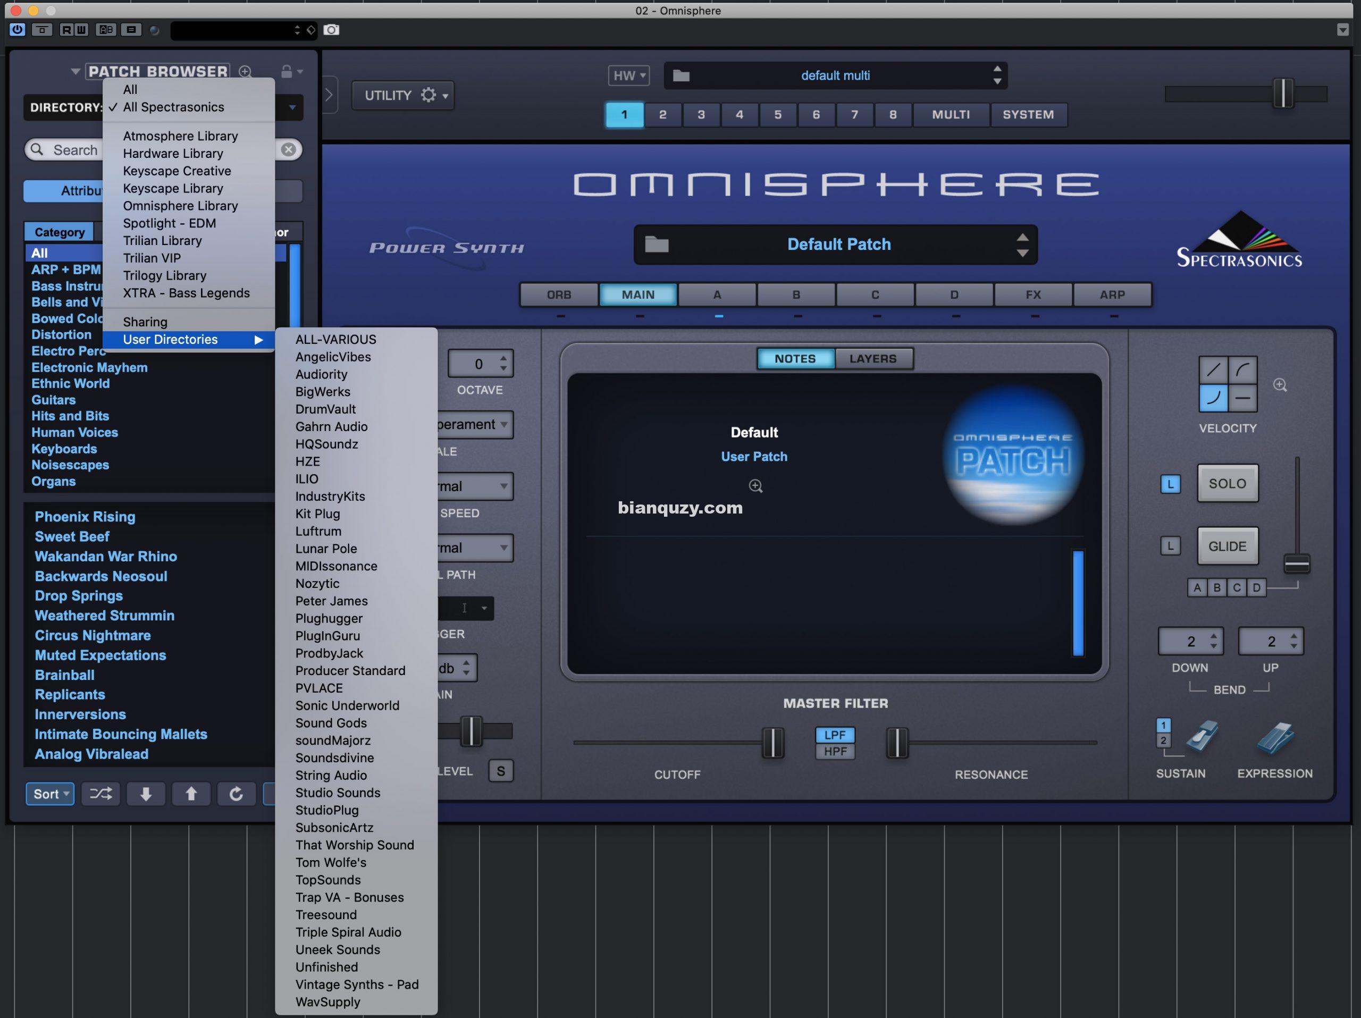The height and width of the screenshot is (1018, 1361).
Task: Click the SYSTEM button
Action: [1028, 114]
